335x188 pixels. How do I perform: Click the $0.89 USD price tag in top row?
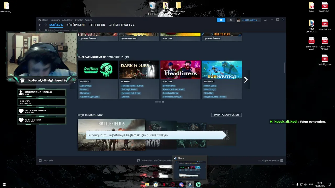tap(167, 38)
